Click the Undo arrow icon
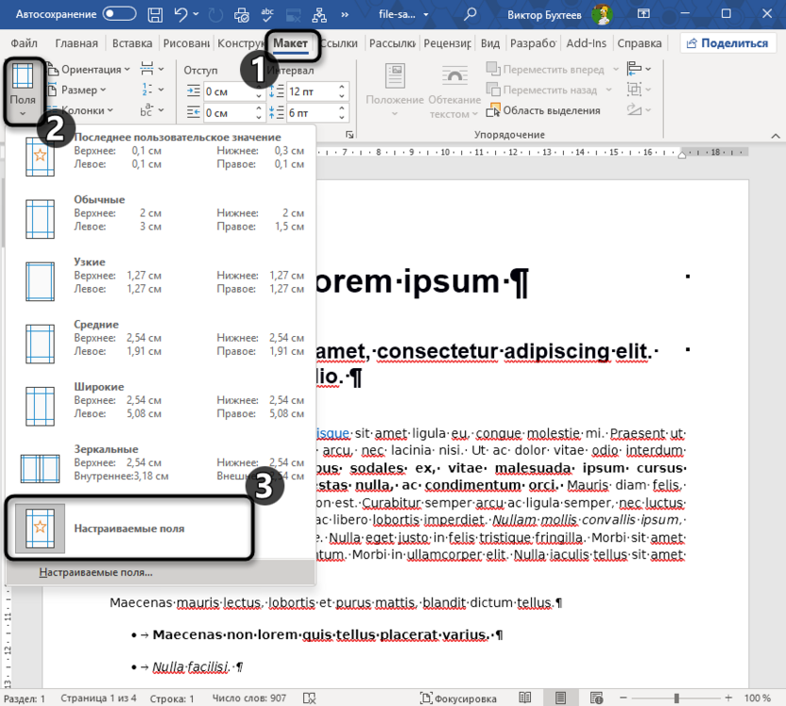786x706 pixels. pos(180,14)
